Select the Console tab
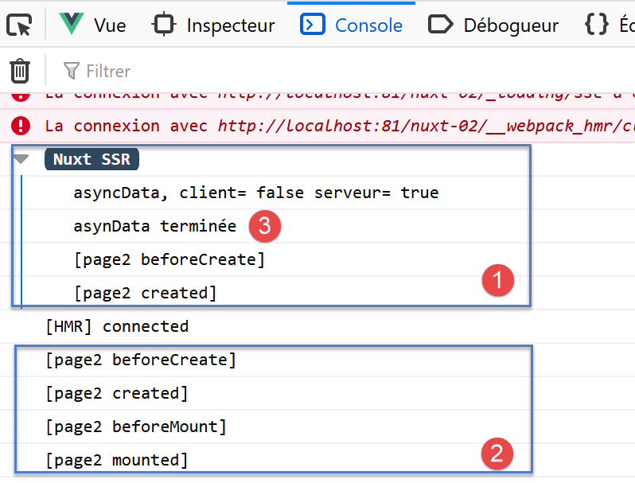 [352, 25]
